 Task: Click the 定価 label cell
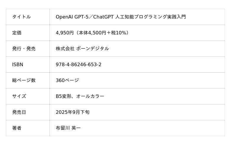pos(17,33)
